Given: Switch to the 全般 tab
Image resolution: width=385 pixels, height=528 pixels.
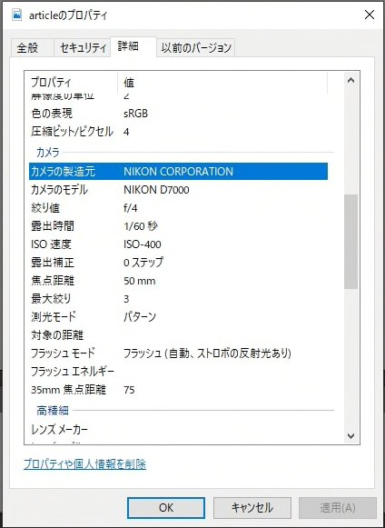Looking at the screenshot, I should point(32,48).
